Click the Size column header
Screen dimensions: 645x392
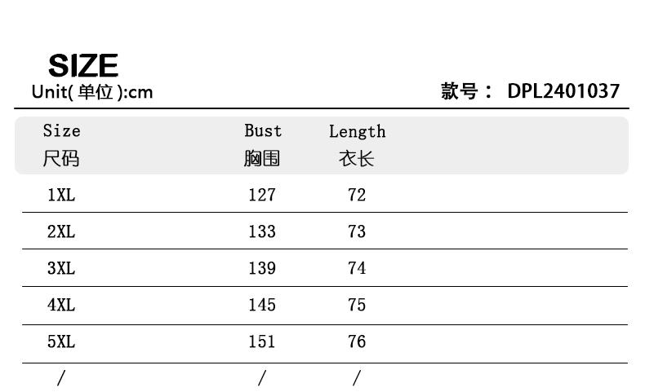click(61, 130)
